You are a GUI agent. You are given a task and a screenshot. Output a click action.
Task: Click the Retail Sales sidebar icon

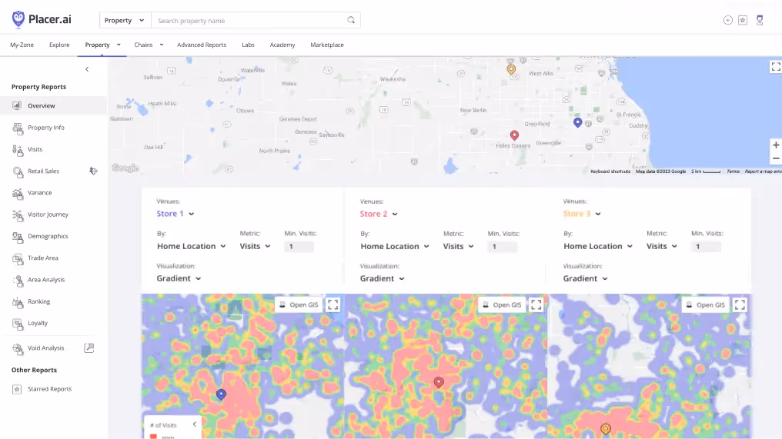[18, 171]
